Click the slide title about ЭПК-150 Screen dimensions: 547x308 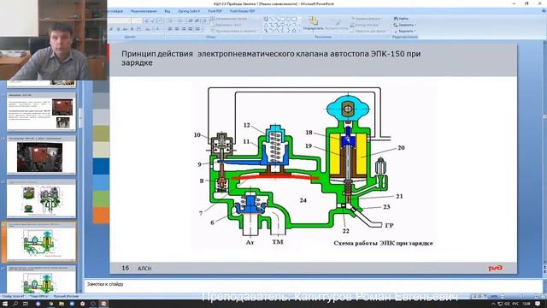pos(271,58)
